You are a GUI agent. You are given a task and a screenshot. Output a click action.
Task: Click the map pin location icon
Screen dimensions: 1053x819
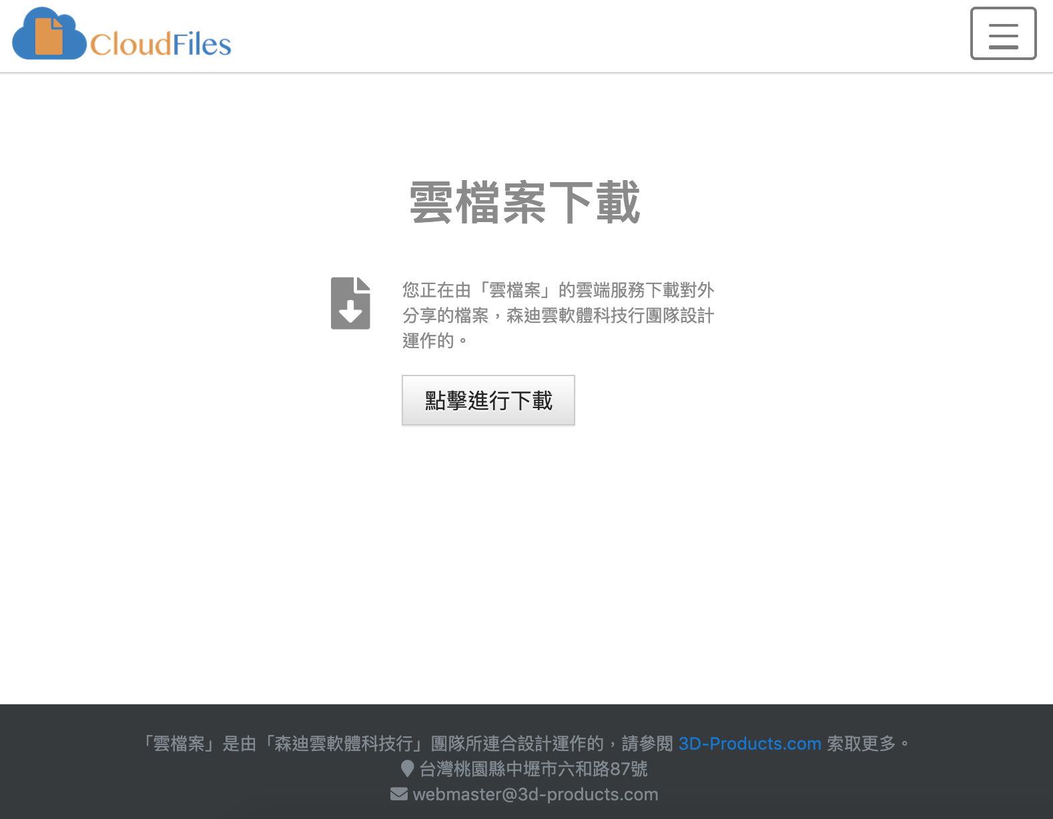pyautogui.click(x=407, y=769)
